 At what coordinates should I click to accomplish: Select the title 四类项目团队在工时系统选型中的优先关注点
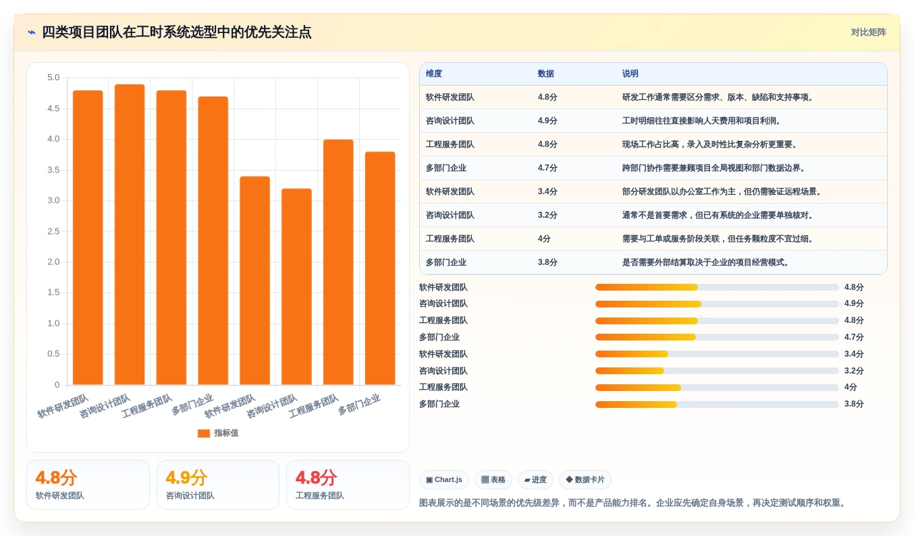177,32
